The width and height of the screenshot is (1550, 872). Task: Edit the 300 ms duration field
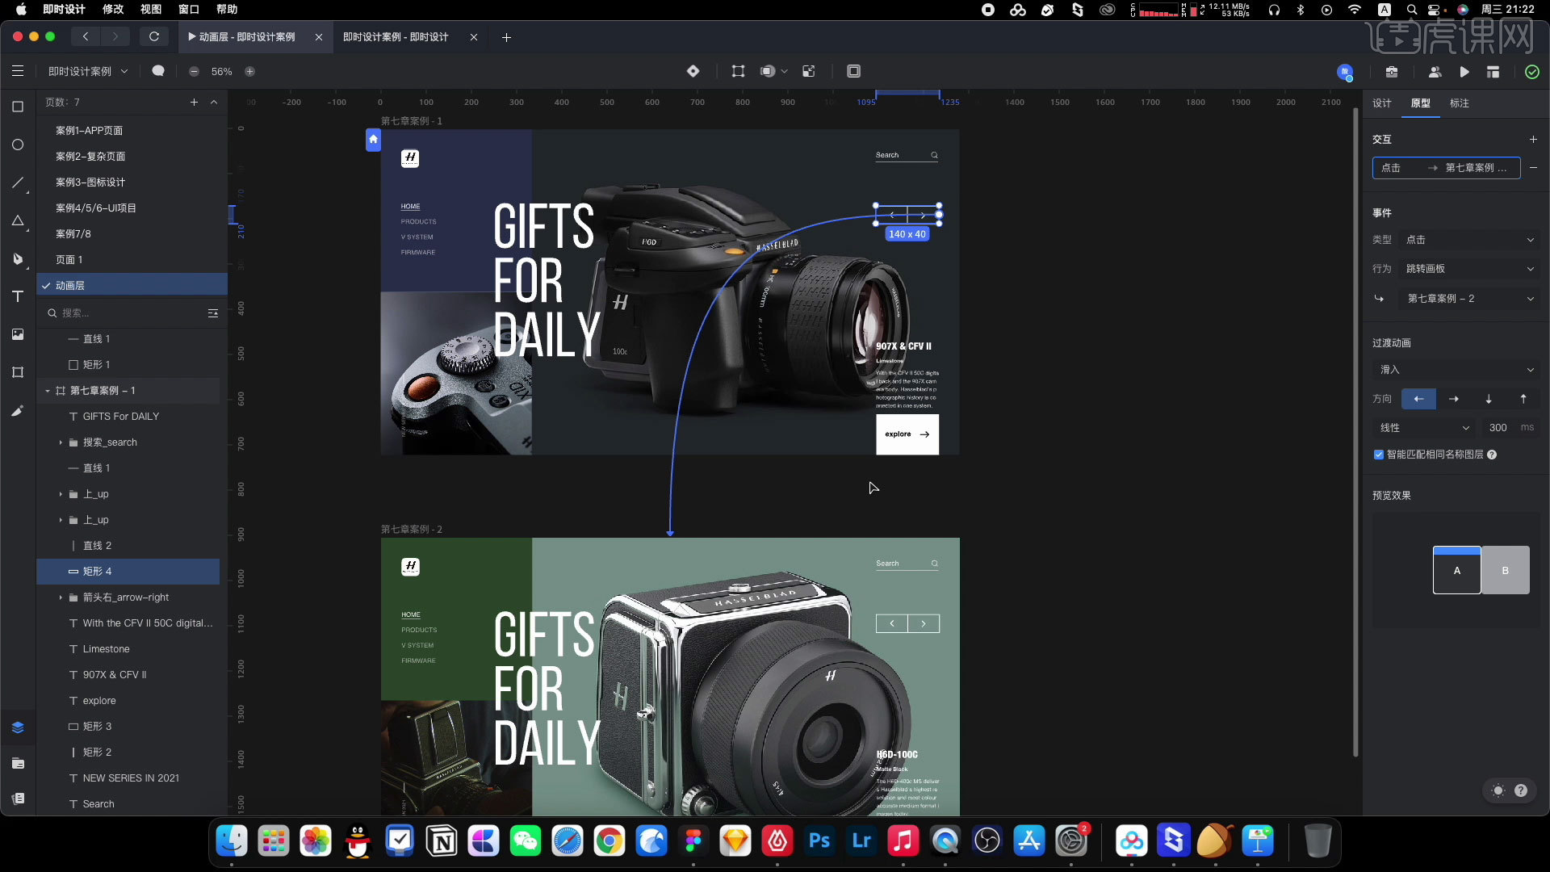click(x=1498, y=428)
